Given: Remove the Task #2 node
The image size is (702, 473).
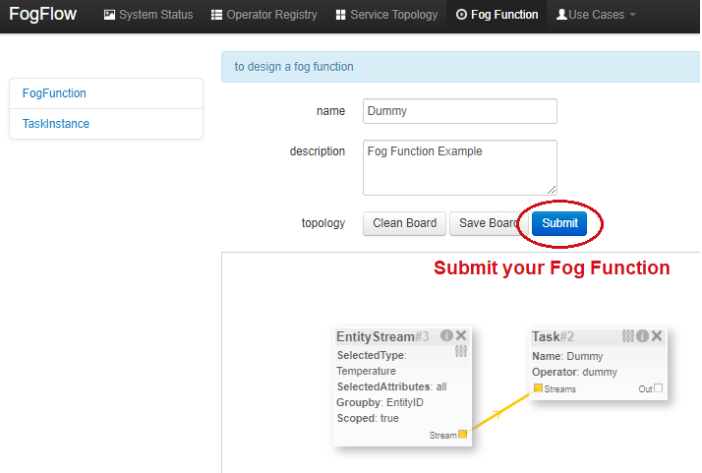Looking at the screenshot, I should [x=657, y=335].
